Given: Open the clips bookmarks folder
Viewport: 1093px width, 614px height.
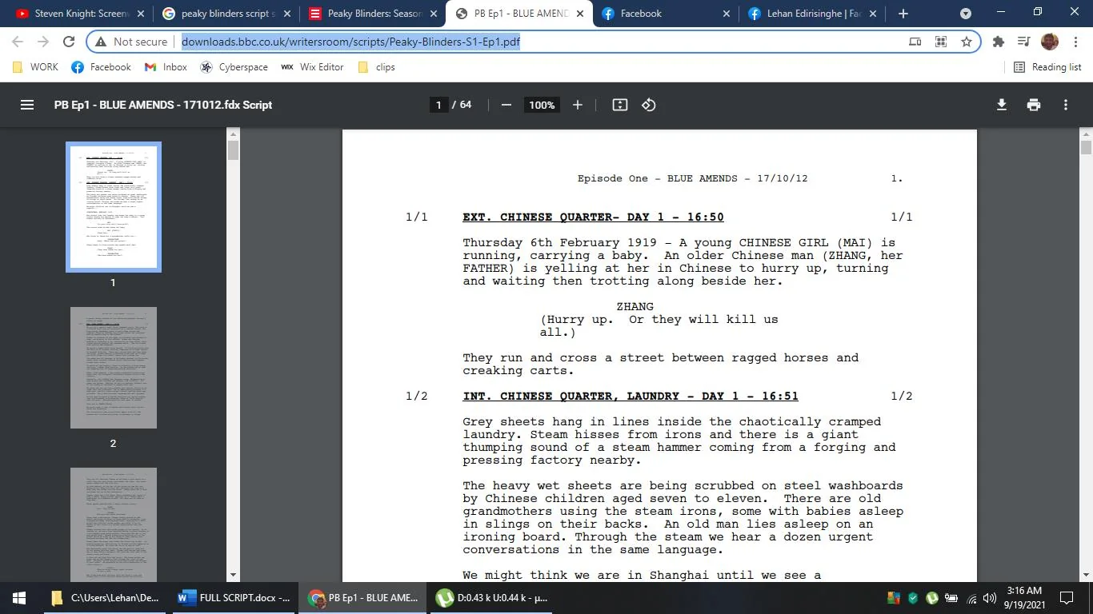Looking at the screenshot, I should [376, 67].
